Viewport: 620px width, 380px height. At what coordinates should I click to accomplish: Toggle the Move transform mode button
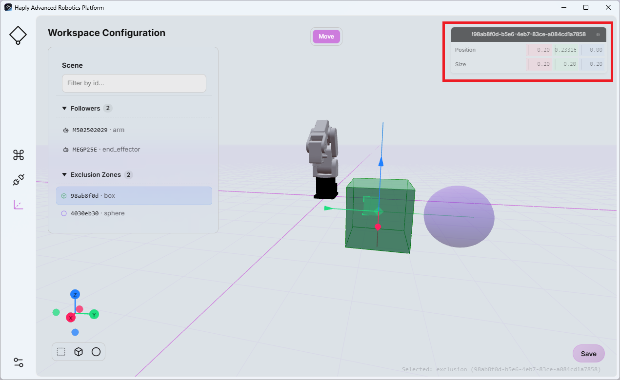click(x=326, y=37)
